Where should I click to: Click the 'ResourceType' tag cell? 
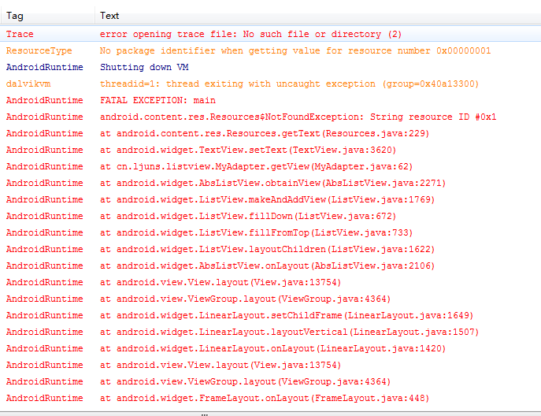39,50
